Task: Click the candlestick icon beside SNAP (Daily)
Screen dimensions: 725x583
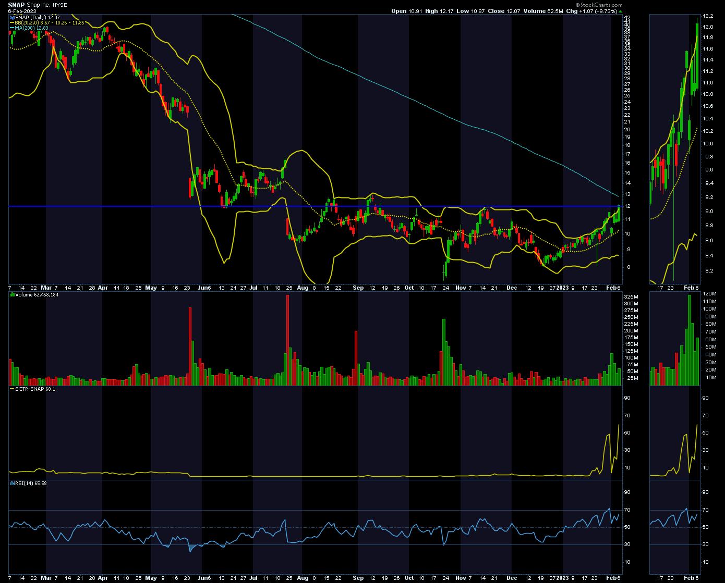Action: 11,17
